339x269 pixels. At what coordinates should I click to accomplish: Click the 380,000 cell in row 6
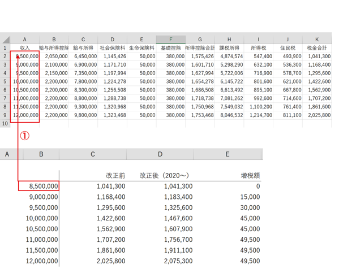pos(171,90)
